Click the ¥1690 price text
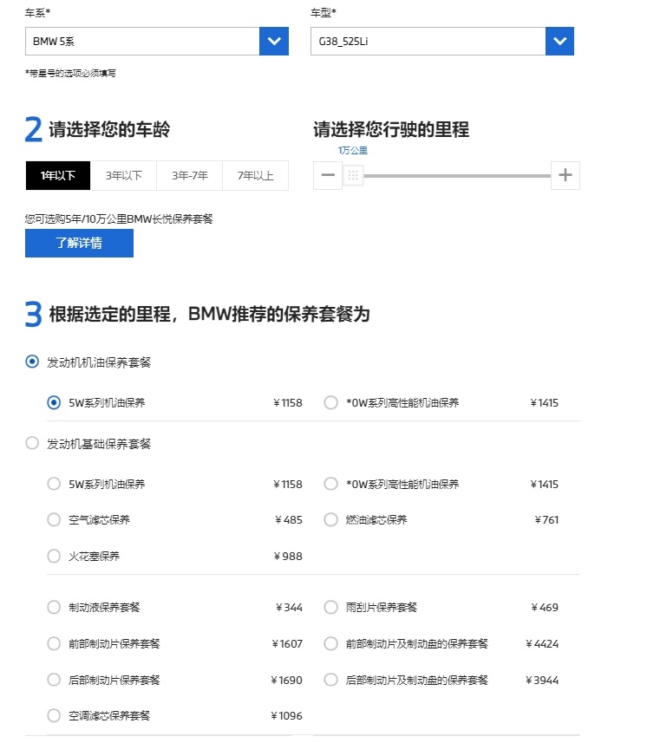 (286, 680)
